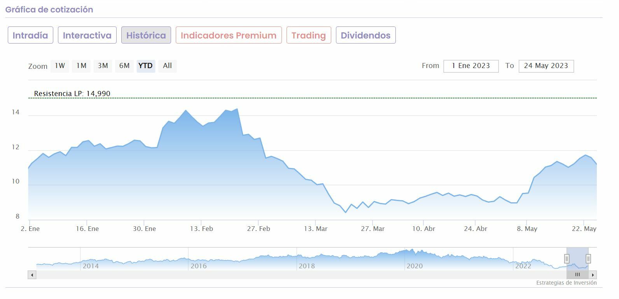Open Indicadores Premium tab
This screenshot has width=619, height=299.
click(229, 35)
